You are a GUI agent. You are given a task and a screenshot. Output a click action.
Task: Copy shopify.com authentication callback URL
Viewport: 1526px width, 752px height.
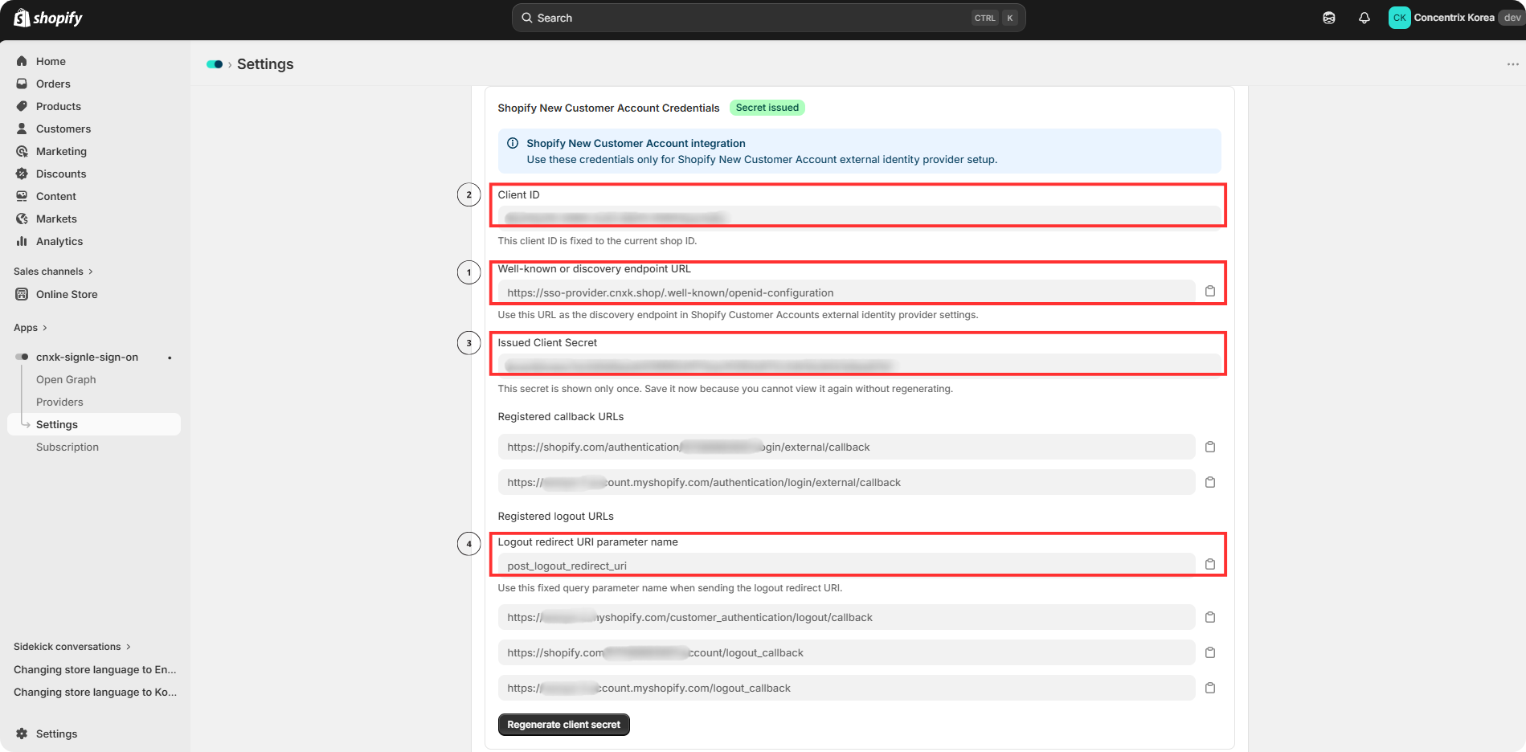[1210, 447]
